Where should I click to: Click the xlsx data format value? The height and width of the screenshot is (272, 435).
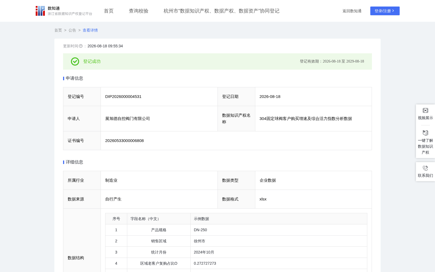point(263,199)
